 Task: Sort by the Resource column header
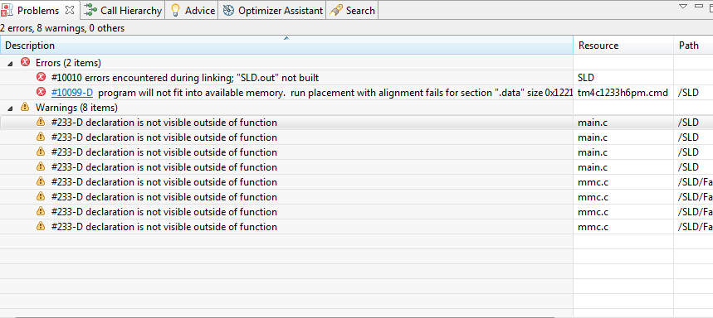[623, 46]
